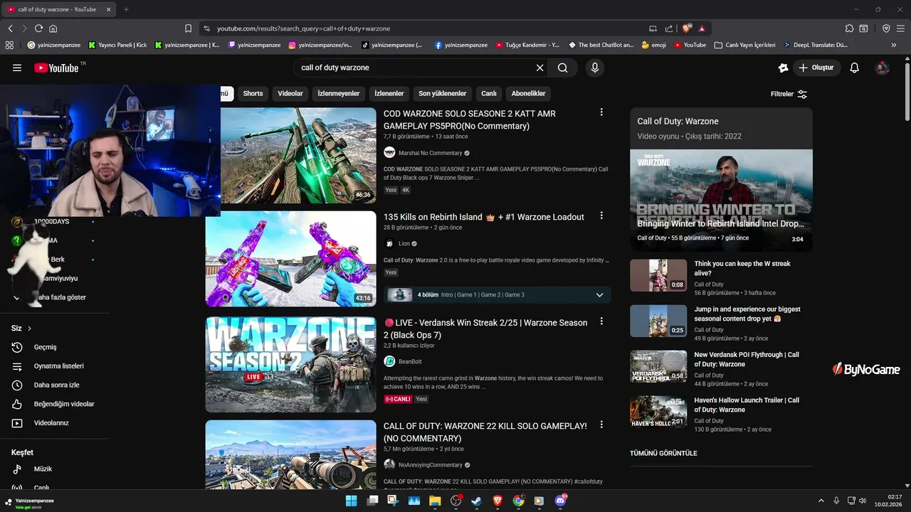Select the Son yüklenenler filter chip

click(442, 93)
